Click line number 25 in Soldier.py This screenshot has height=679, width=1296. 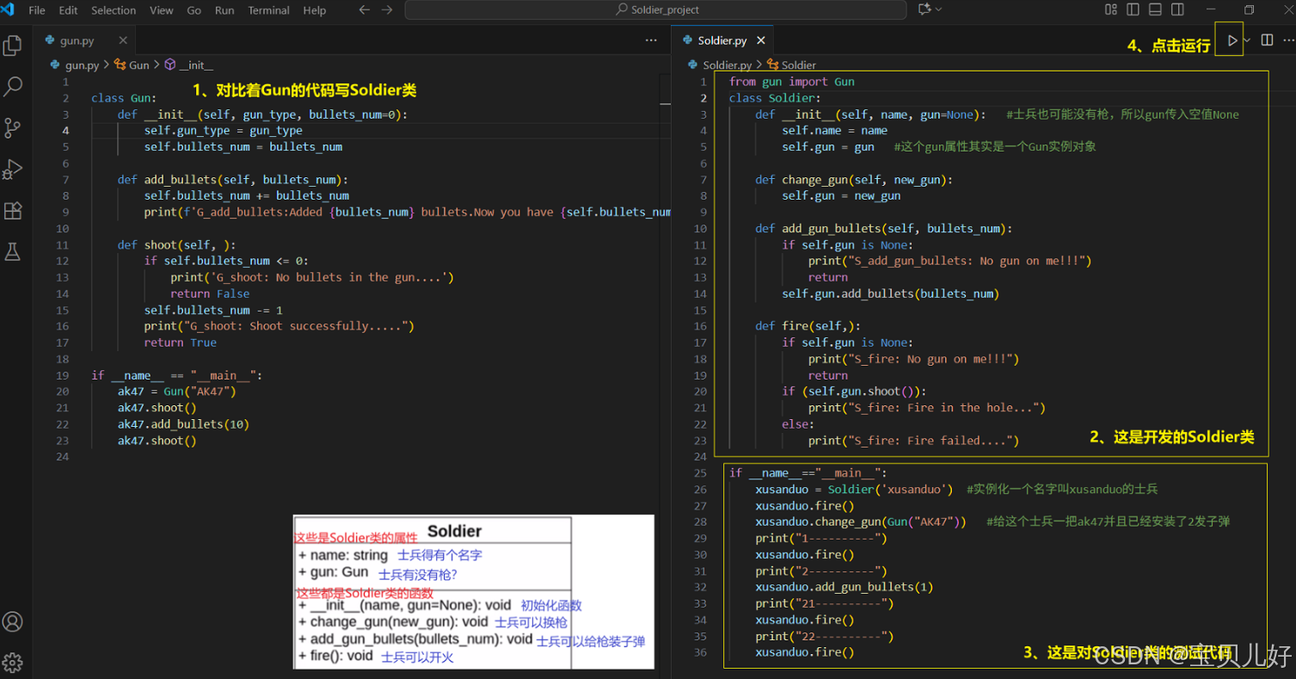point(699,472)
